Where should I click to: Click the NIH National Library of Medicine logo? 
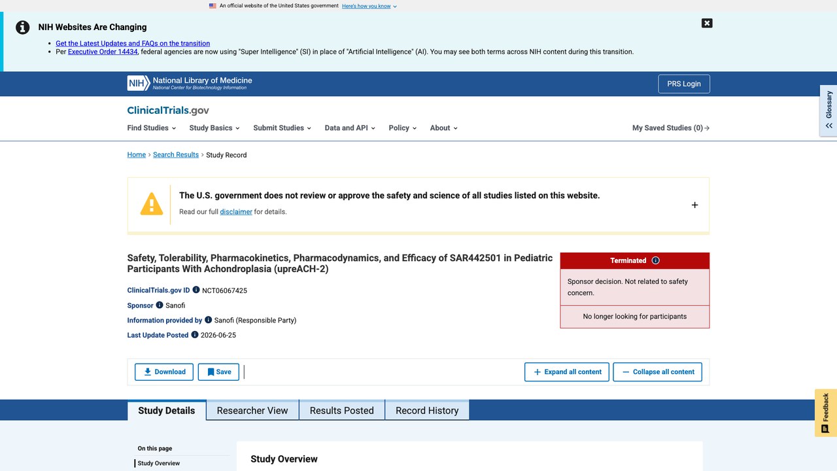[190, 83]
